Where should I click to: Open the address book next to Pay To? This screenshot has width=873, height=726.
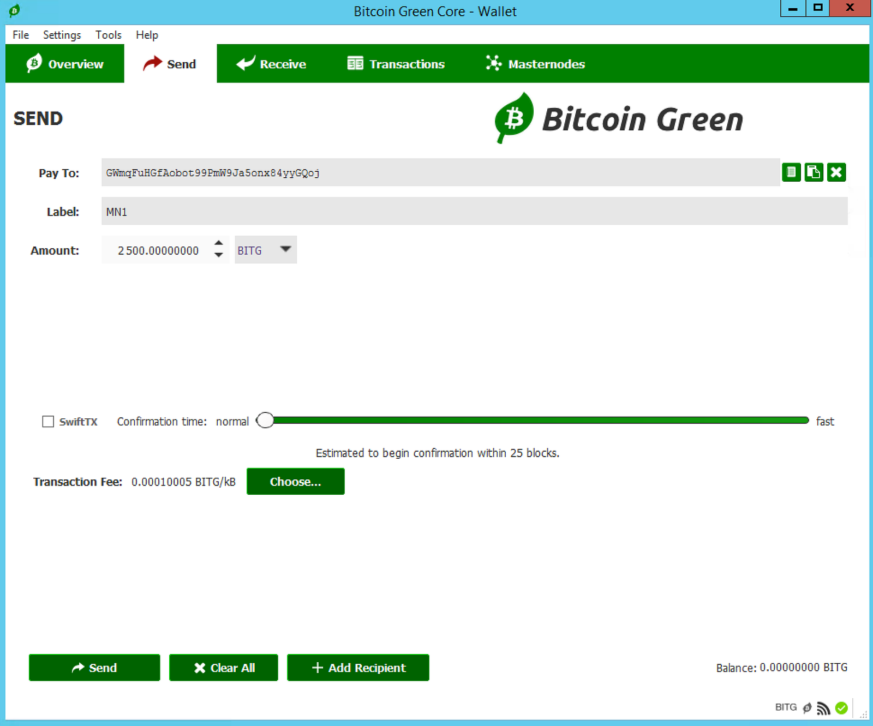coord(791,172)
